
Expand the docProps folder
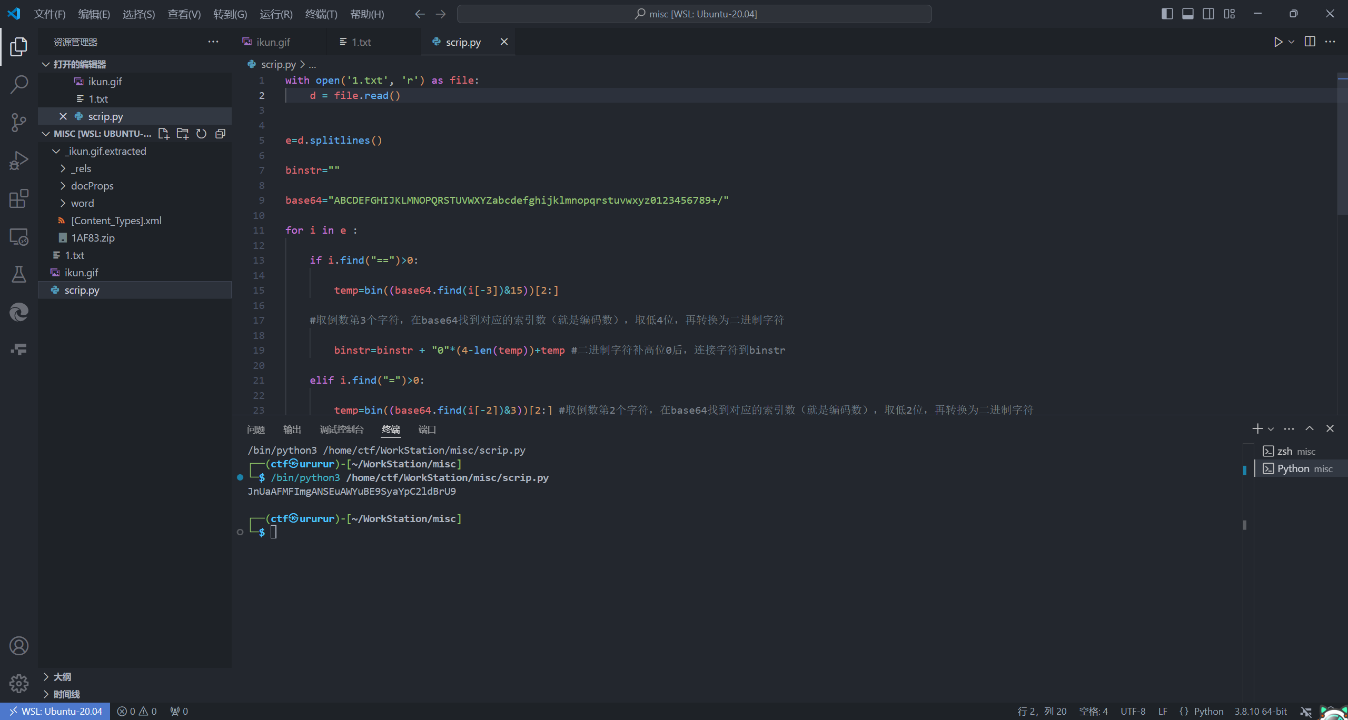pyautogui.click(x=92, y=186)
